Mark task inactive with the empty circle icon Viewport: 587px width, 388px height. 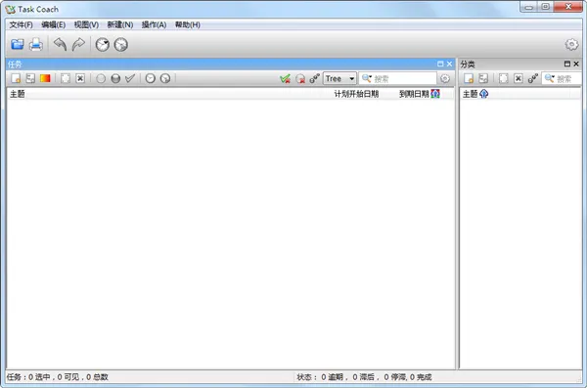(101, 78)
